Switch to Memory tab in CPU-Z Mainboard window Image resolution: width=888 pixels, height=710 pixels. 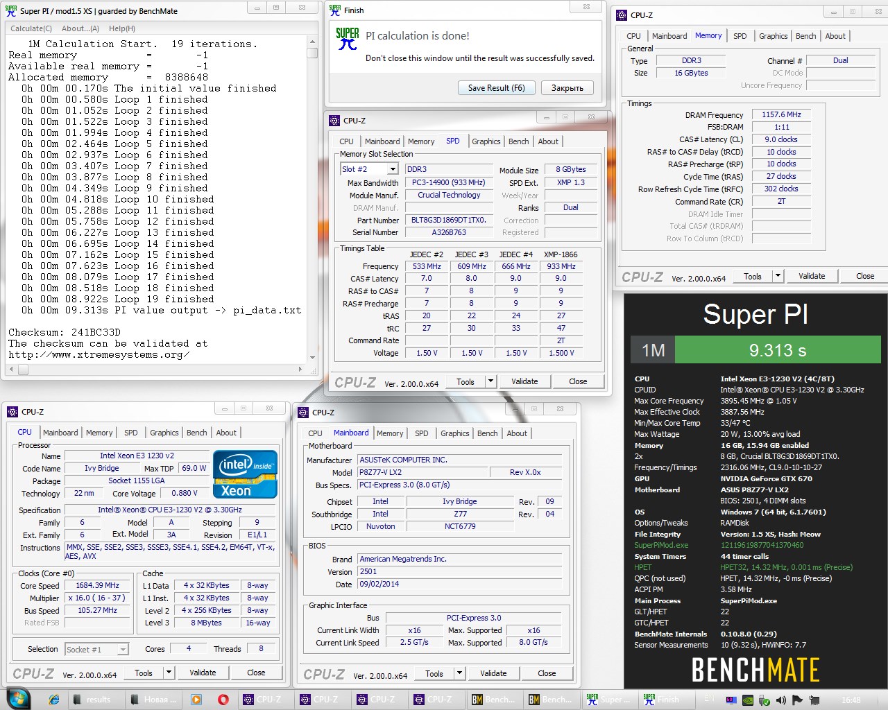390,433
